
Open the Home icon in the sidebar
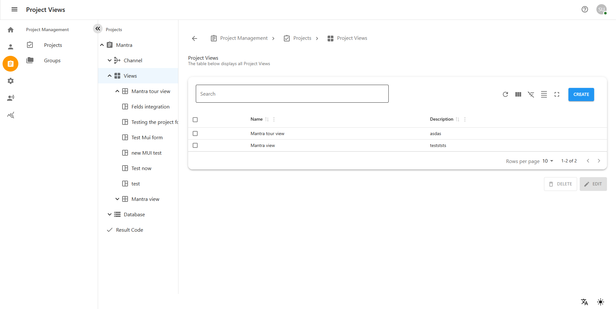pos(11,30)
